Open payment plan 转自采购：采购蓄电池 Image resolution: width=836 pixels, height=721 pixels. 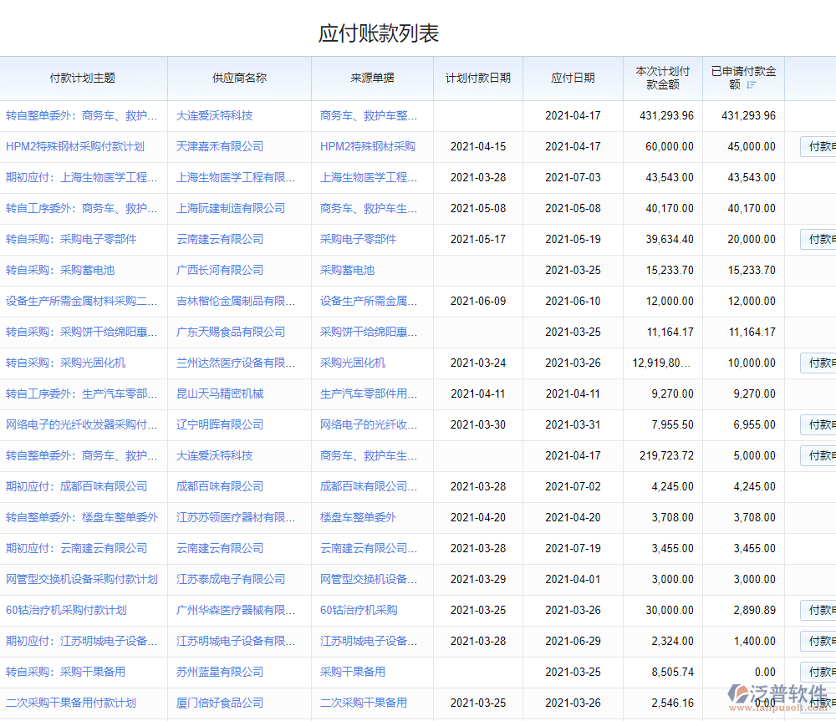coord(60,270)
